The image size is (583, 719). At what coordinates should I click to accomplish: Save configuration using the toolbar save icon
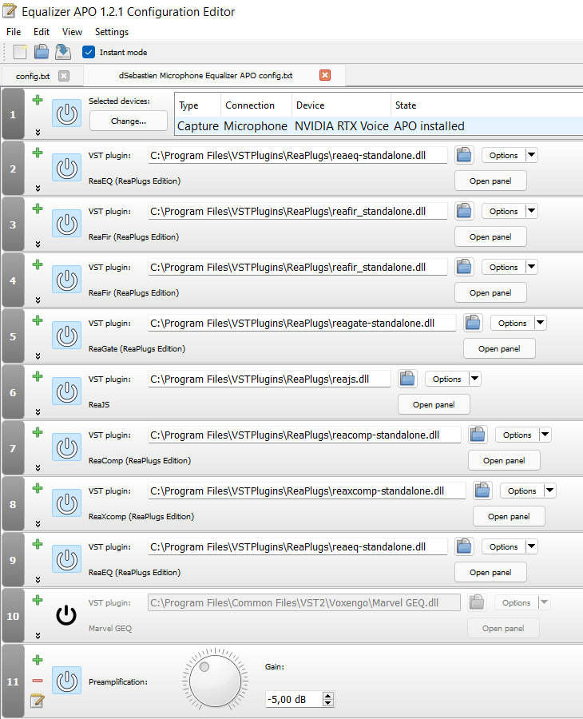pos(63,52)
